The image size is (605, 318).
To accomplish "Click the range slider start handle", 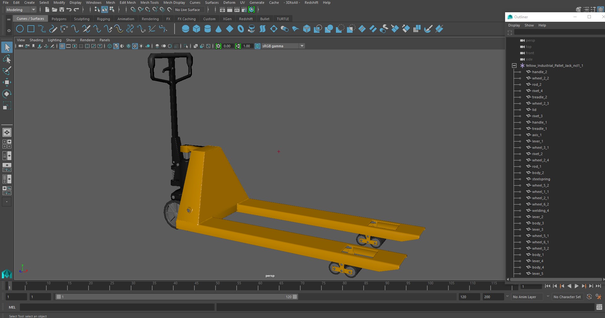I will click(x=59, y=297).
